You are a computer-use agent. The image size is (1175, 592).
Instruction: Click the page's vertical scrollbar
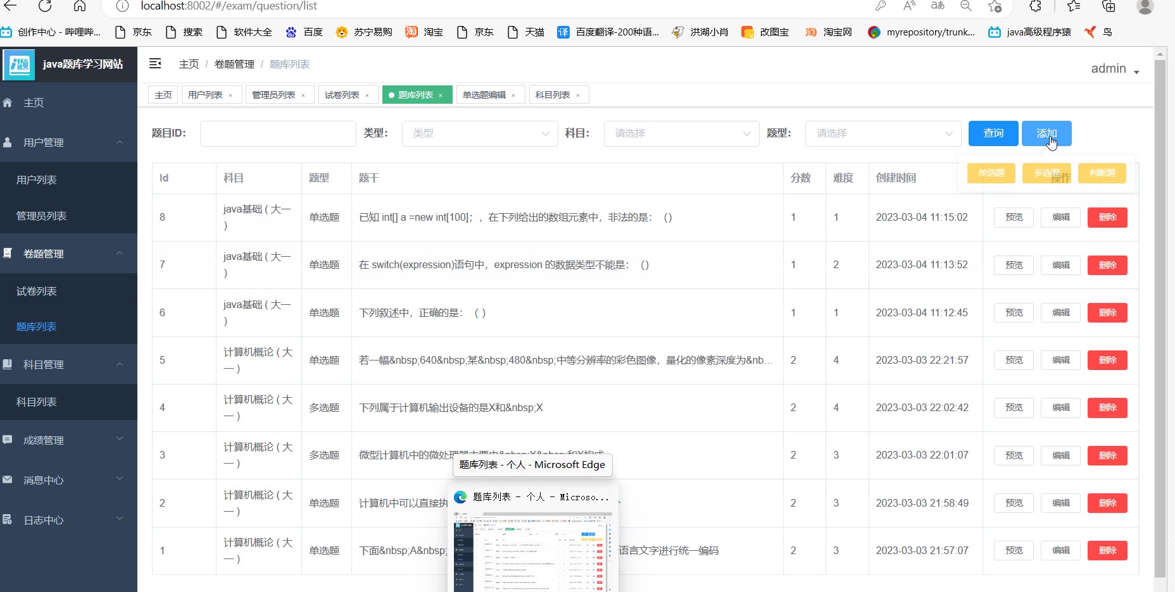(1160, 316)
